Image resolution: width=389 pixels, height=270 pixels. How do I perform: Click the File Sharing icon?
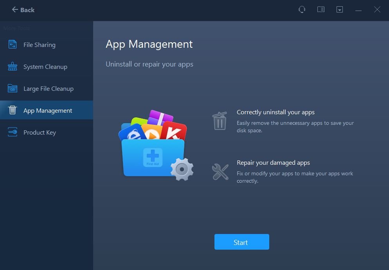(13, 45)
